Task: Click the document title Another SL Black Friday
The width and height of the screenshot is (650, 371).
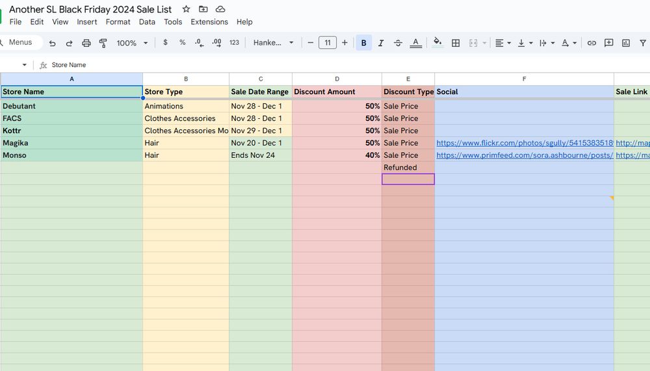Action: (90, 9)
